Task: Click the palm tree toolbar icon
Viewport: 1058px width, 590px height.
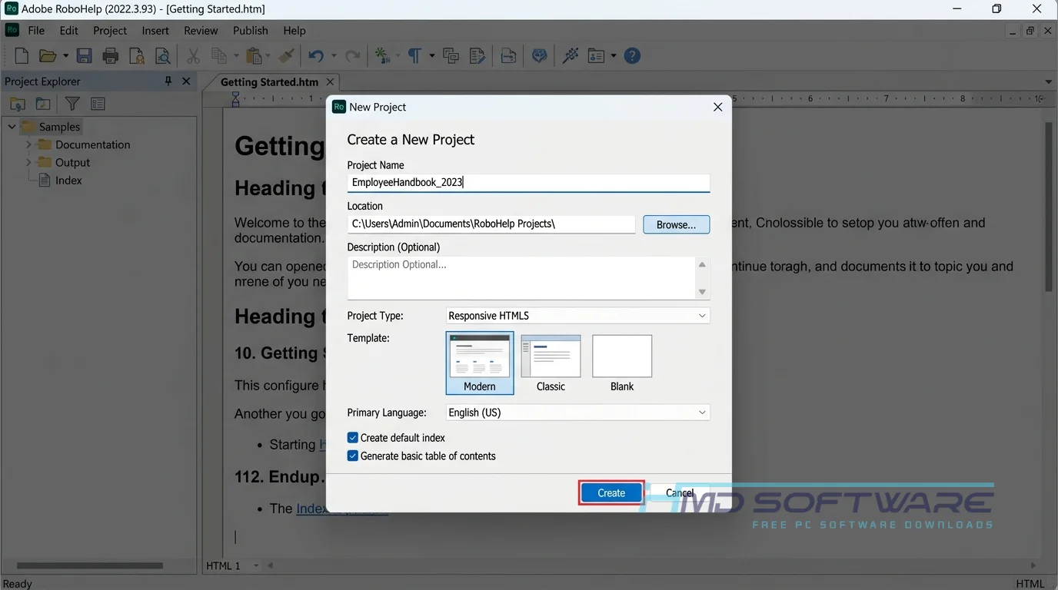Action: (x=382, y=56)
